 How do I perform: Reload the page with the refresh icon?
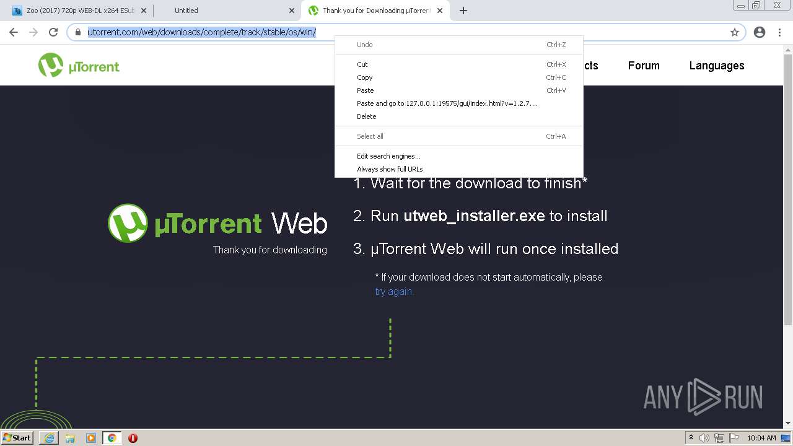(53, 32)
